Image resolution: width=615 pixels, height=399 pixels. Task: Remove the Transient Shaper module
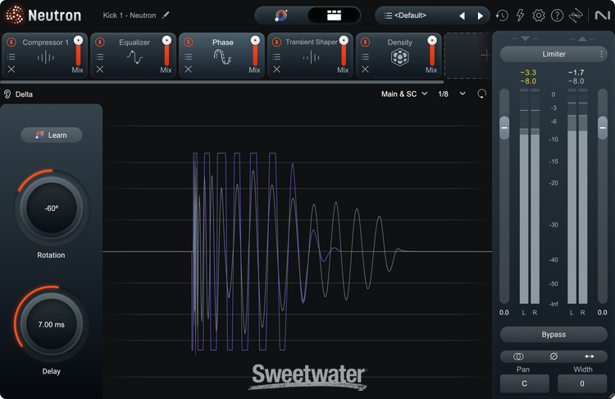[277, 69]
